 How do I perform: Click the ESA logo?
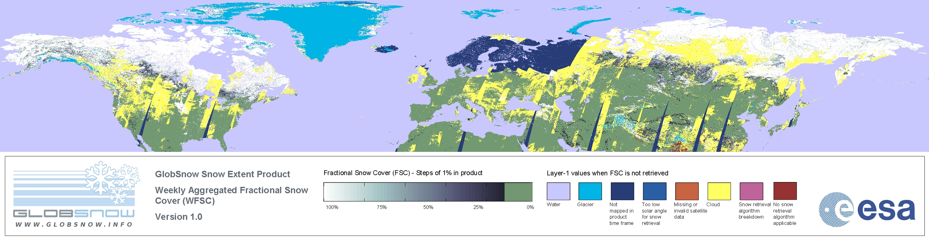point(867,209)
